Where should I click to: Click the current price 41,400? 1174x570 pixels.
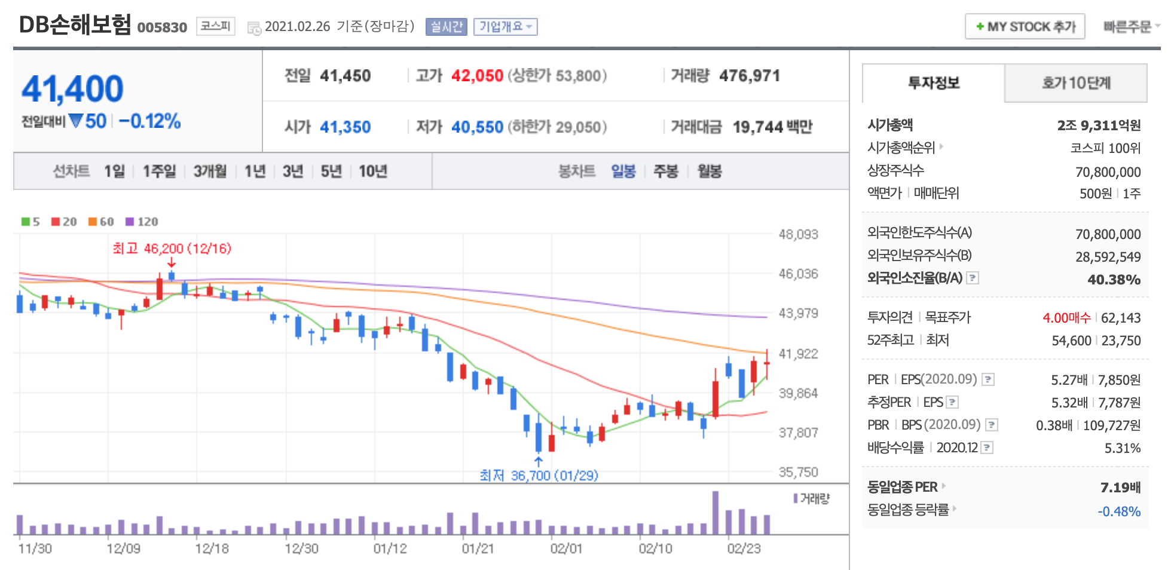[x=72, y=88]
